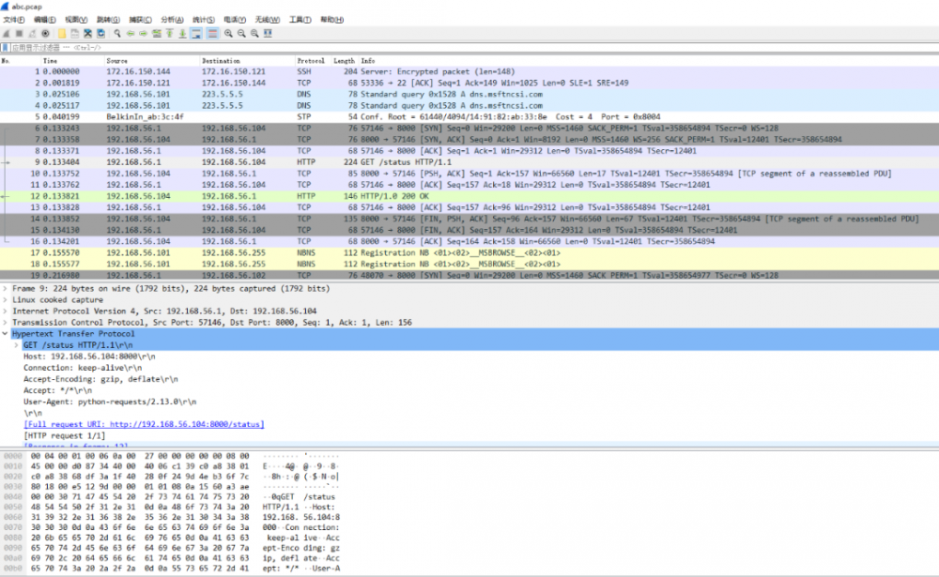This screenshot has width=939, height=577.
Task: Open a capture file
Action: 62,34
